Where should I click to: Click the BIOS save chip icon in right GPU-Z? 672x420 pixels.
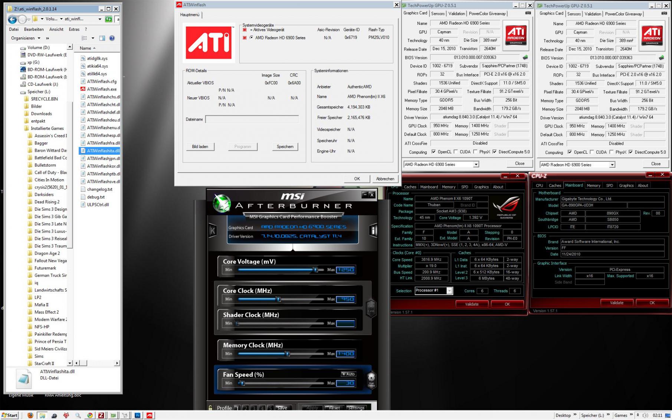coord(661,58)
